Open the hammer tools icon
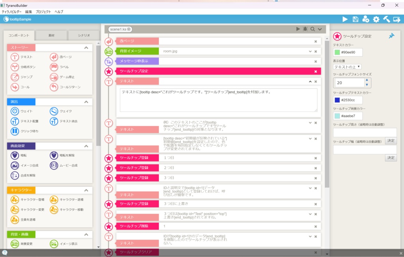The image size is (404, 257). click(x=386, y=19)
